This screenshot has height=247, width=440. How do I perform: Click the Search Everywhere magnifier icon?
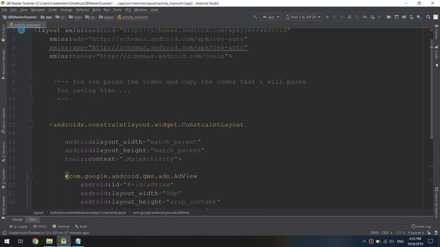(428, 17)
